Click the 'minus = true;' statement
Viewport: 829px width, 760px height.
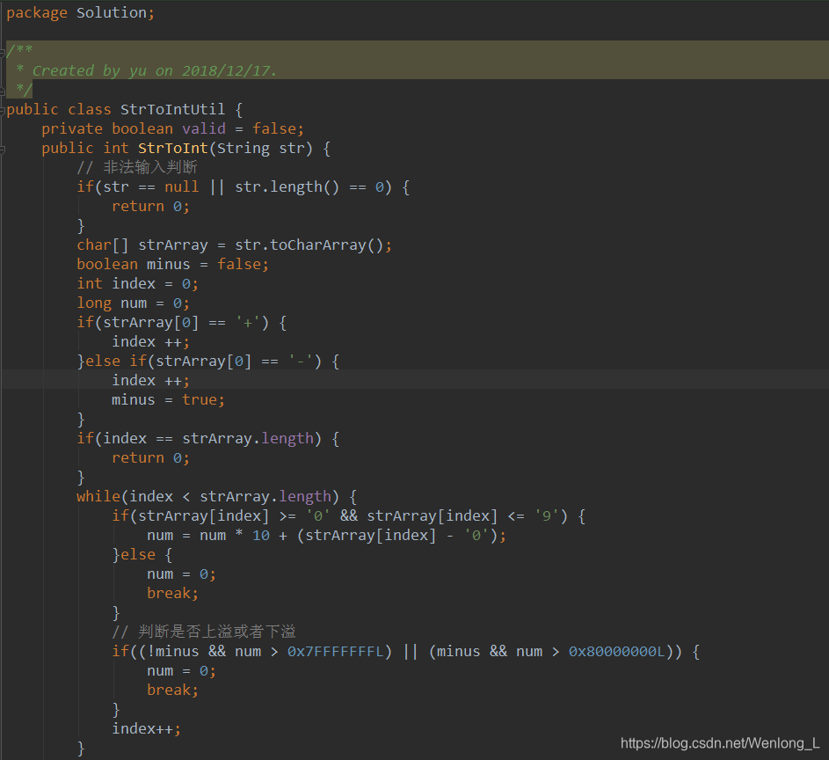(x=168, y=400)
